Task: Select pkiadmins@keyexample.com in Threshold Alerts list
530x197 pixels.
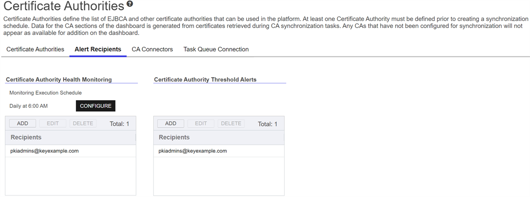Action: click(x=219, y=151)
